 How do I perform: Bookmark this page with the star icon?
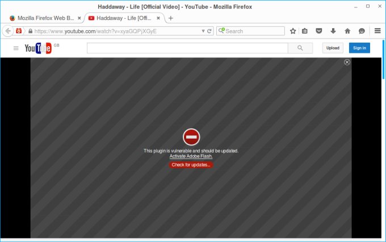pos(293,31)
